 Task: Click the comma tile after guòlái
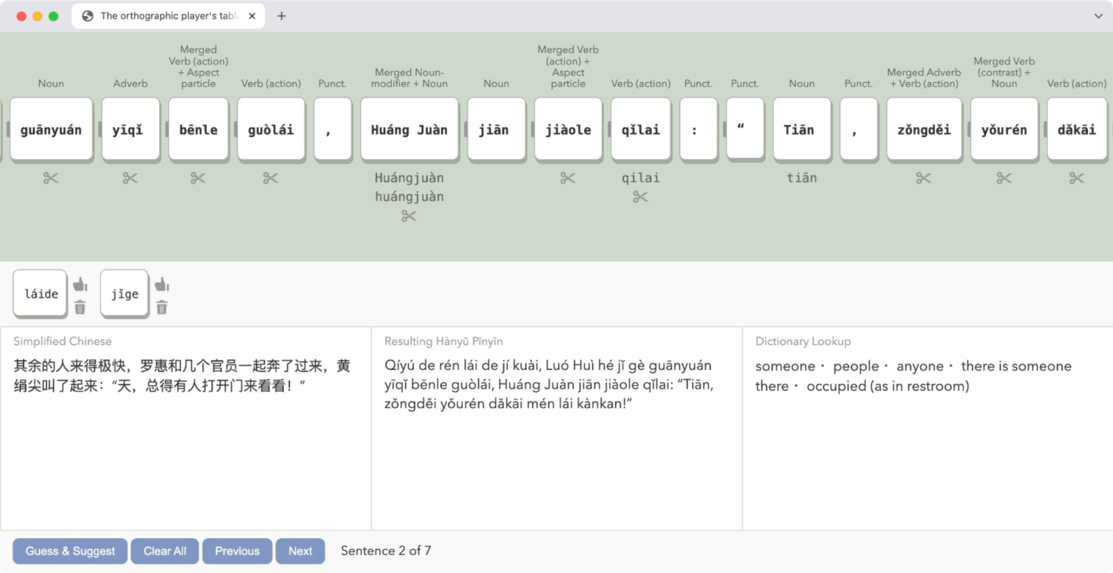333,129
